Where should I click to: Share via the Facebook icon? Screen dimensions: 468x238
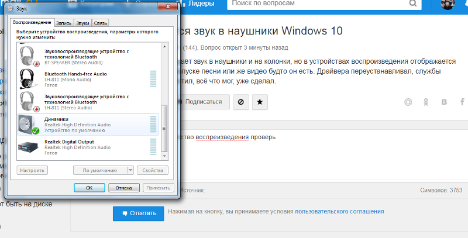(x=462, y=102)
